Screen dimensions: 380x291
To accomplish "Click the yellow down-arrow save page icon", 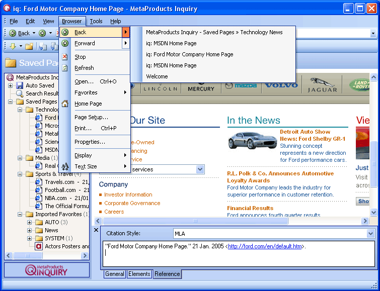I will pos(13,46).
